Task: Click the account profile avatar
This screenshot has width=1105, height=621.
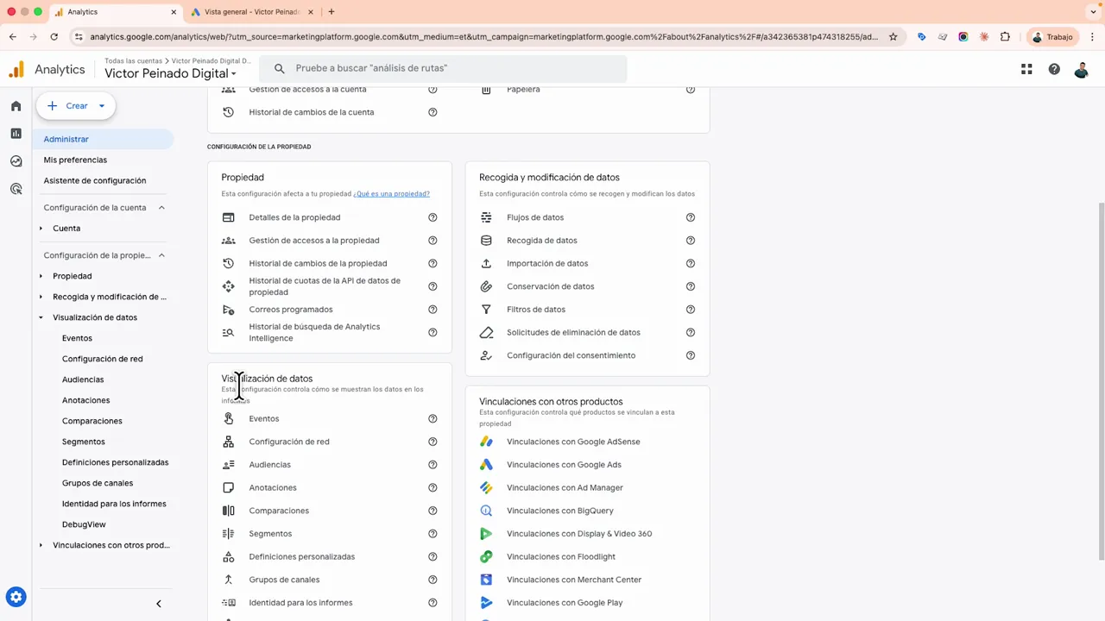Action: (1081, 69)
